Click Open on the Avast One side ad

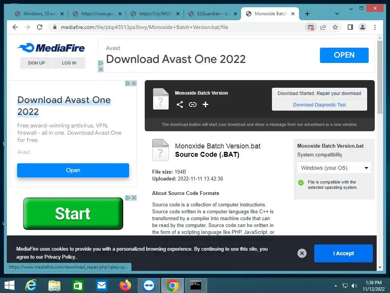(73, 170)
